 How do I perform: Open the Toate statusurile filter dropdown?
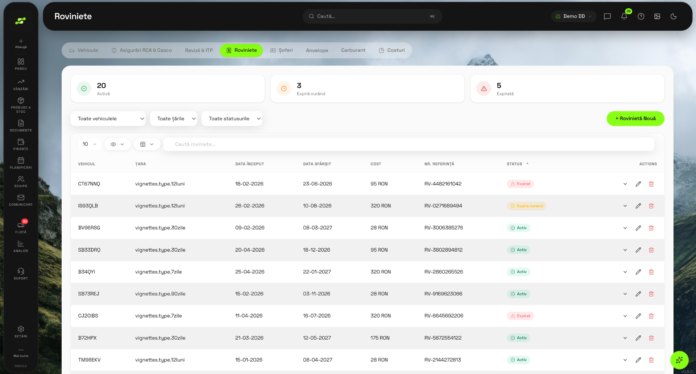click(x=232, y=119)
